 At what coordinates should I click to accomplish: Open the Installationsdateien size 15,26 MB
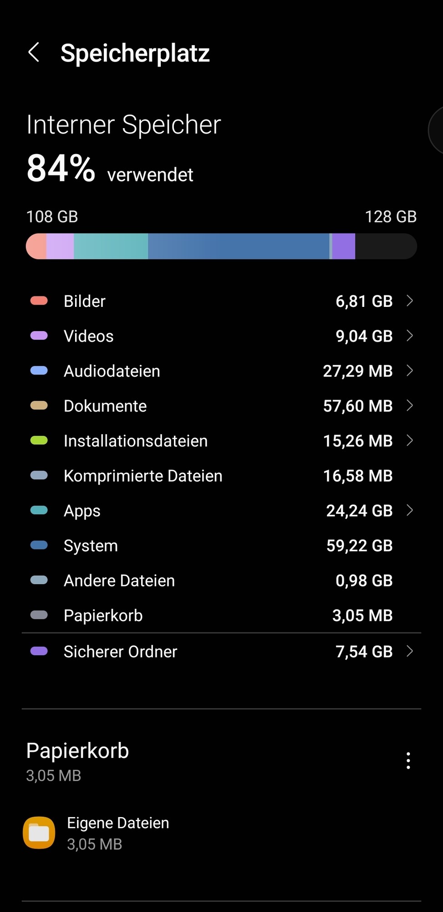tap(358, 441)
